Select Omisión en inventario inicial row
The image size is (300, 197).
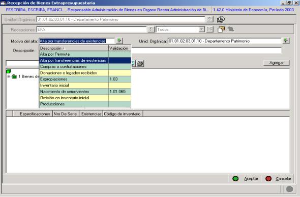[x=85, y=98]
